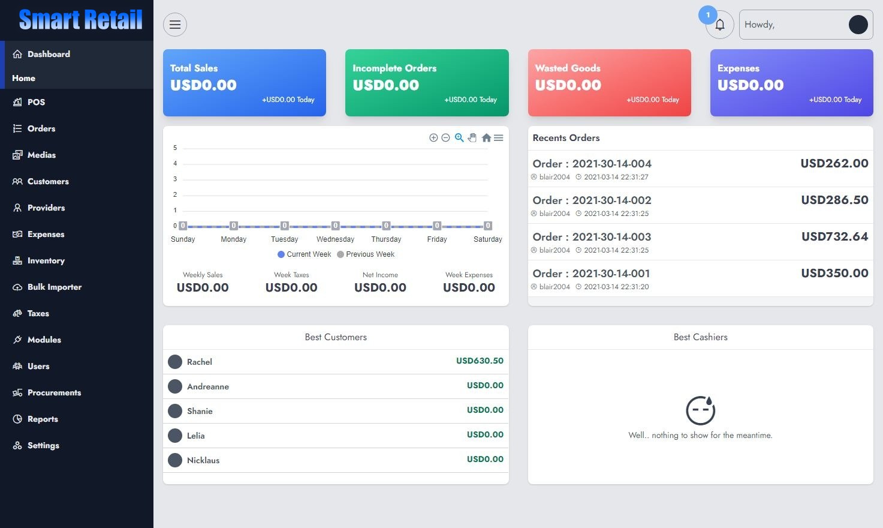883x528 pixels.
Task: Select Rachel in Best Customers list
Action: point(200,362)
